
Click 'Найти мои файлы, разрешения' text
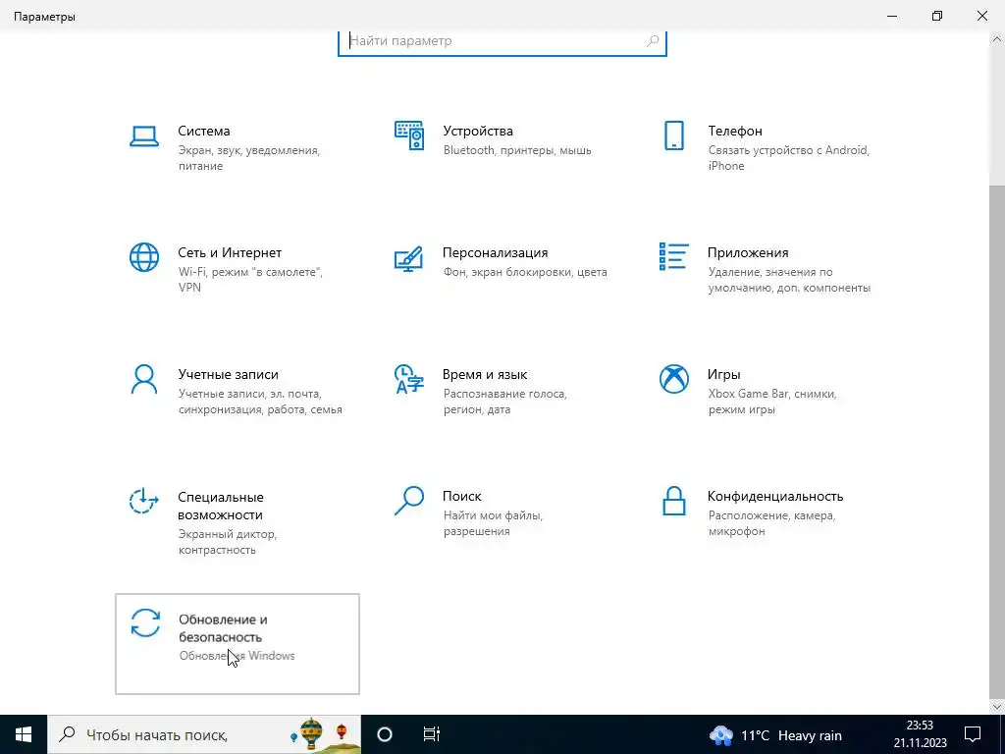493,523
